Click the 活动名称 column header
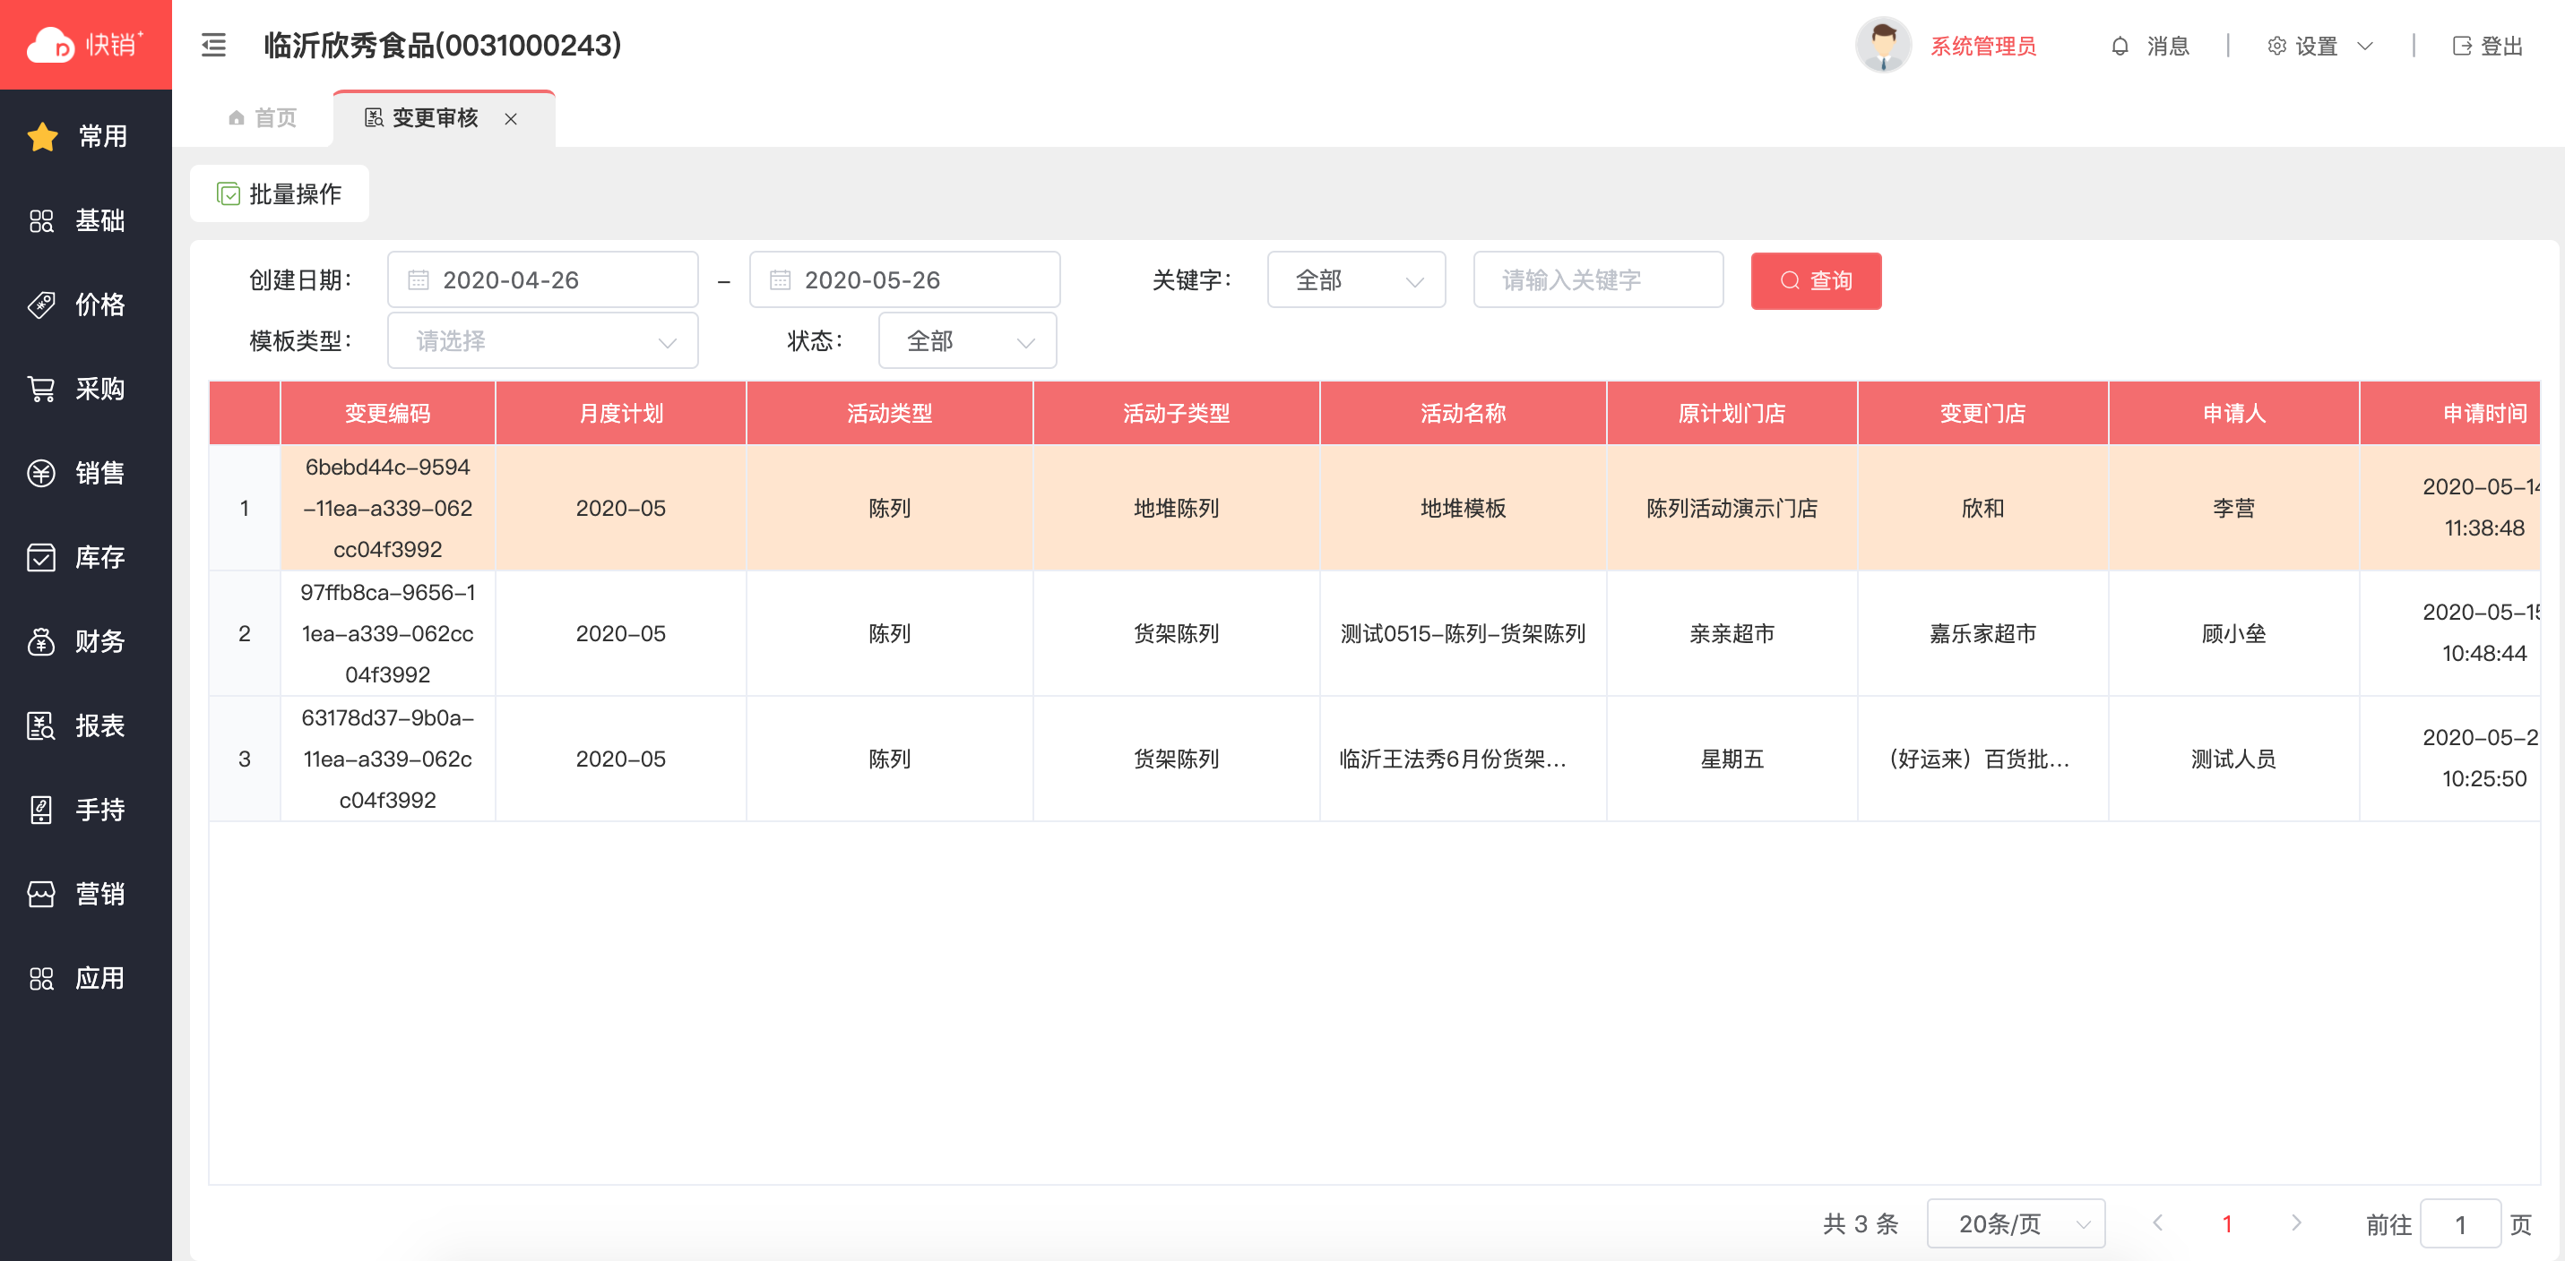 coord(1463,413)
